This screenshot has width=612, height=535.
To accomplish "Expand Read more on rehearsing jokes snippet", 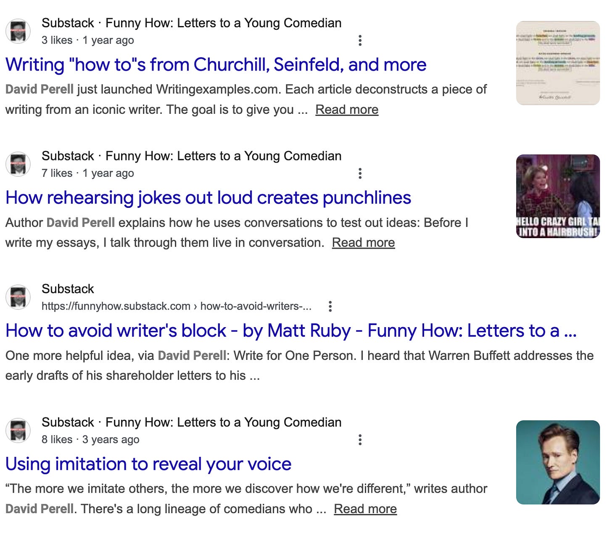I will 363,243.
